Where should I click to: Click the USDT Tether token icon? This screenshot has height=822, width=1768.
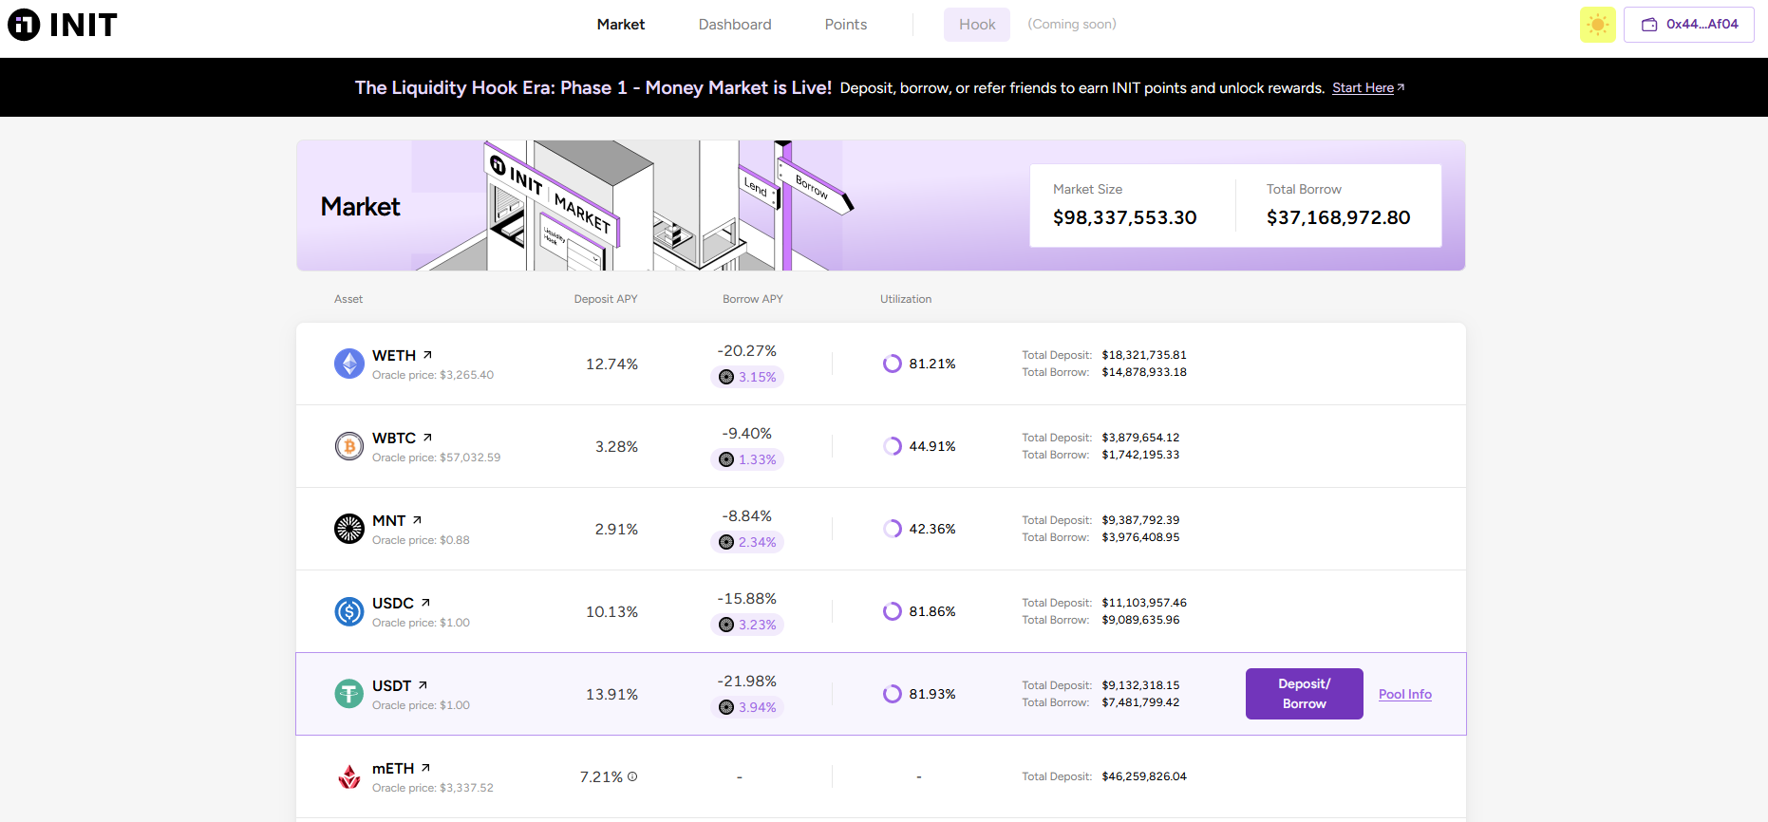coord(349,694)
